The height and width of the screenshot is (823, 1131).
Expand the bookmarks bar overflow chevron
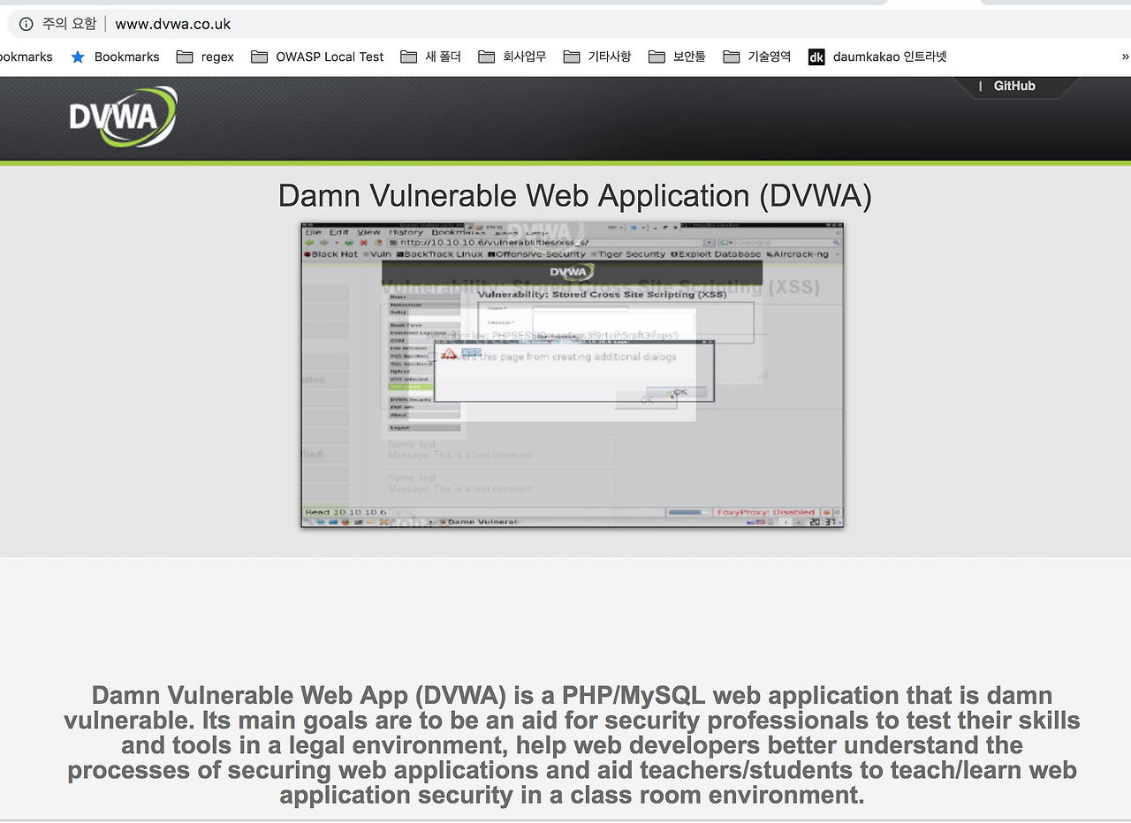(x=1125, y=57)
